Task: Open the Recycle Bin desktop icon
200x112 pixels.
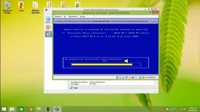Action: (7, 7)
